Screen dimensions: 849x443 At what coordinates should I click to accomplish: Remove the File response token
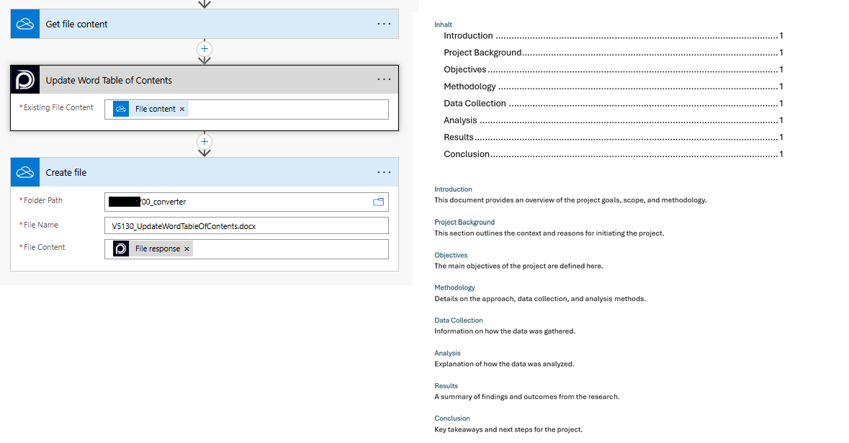(x=187, y=249)
